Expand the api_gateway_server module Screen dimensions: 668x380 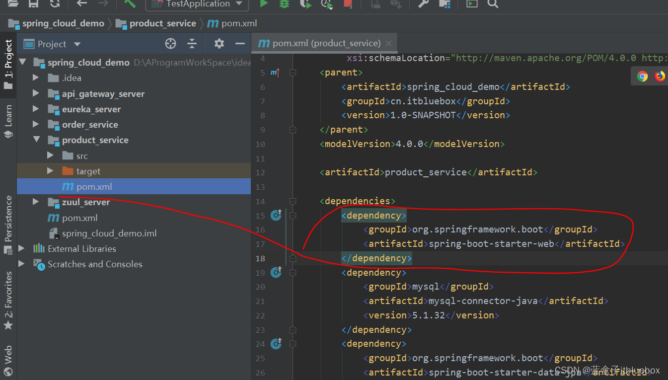point(36,93)
